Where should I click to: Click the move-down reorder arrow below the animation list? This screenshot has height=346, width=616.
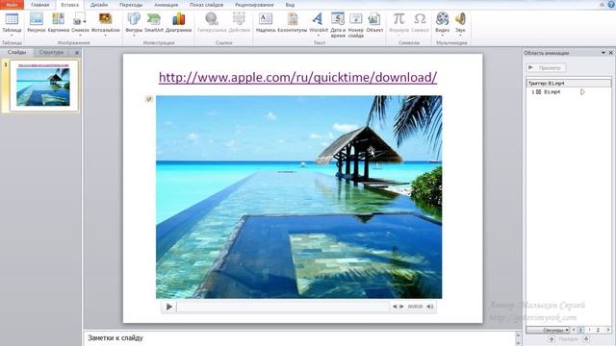[x=586, y=339]
